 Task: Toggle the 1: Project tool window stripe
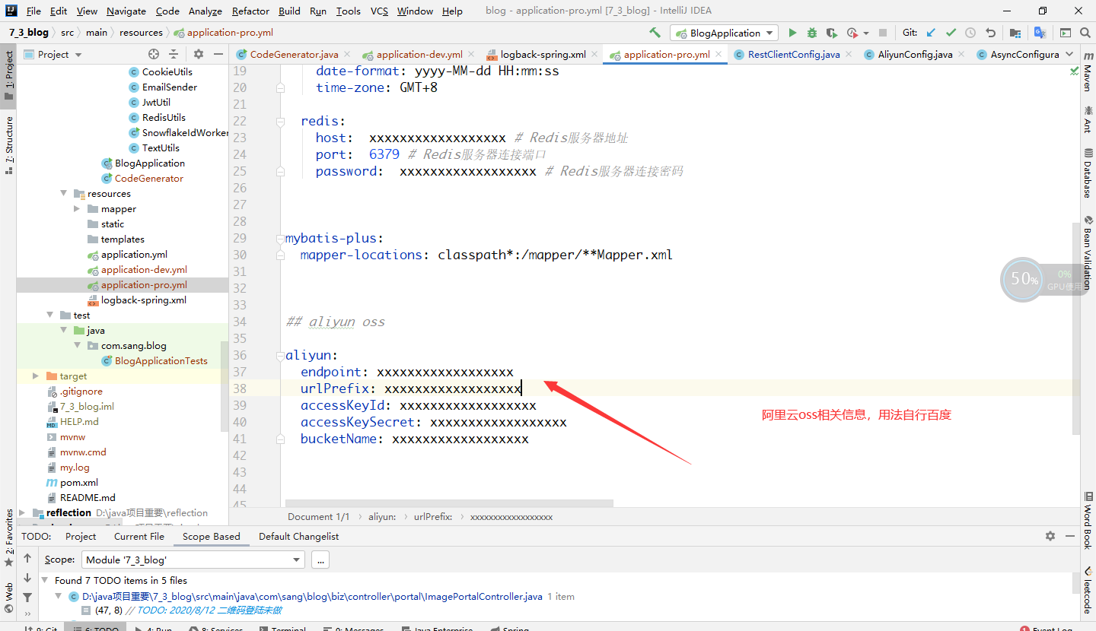click(9, 75)
